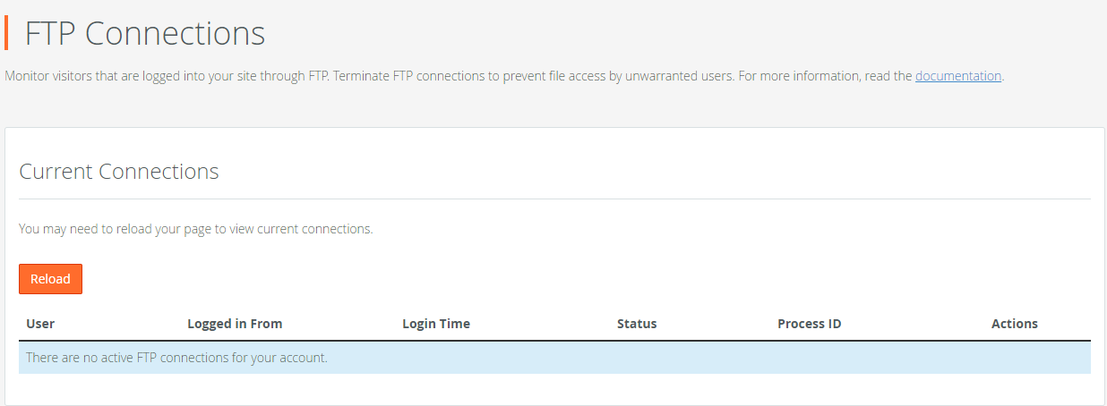
Task: Sort by the Status column header
Action: [x=637, y=324]
